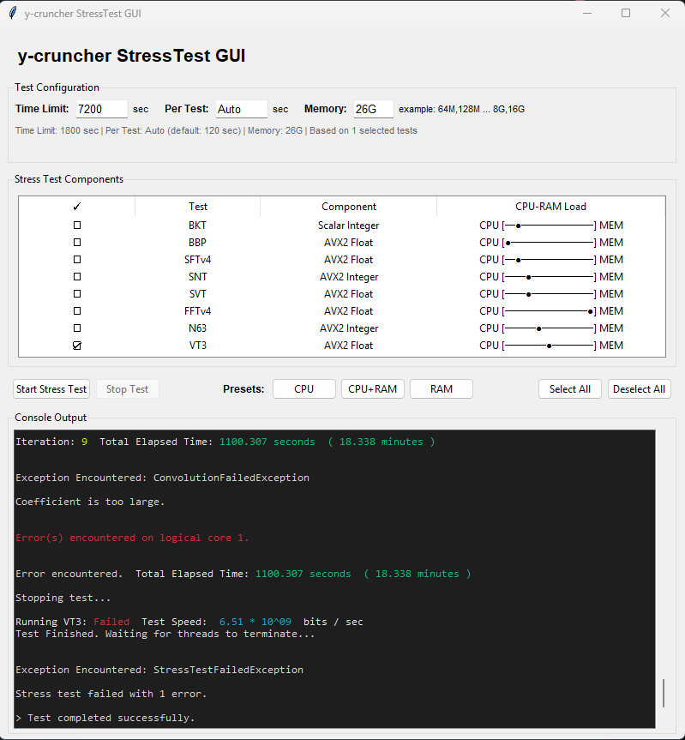Click the Per Test input field
This screenshot has height=740, width=685.
coord(242,109)
